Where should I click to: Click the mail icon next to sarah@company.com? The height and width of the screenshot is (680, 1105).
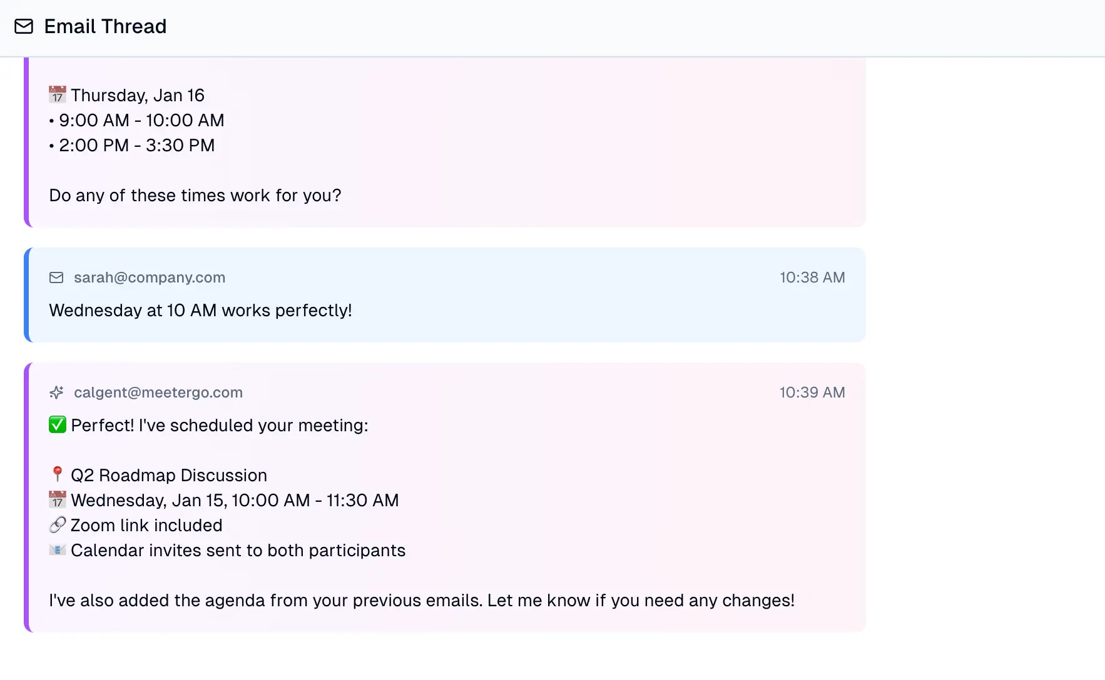coord(56,277)
